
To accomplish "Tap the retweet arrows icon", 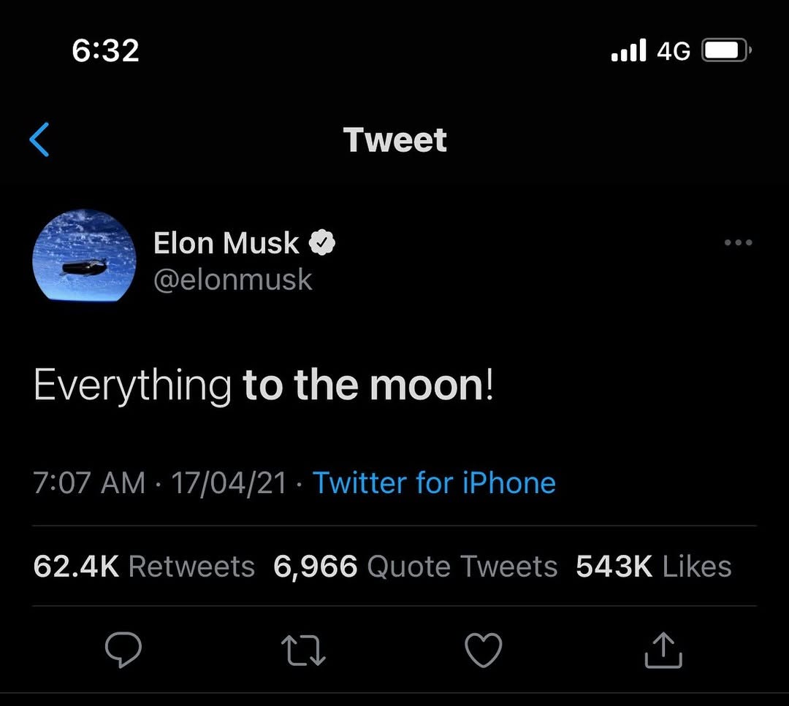I will pos(302,650).
